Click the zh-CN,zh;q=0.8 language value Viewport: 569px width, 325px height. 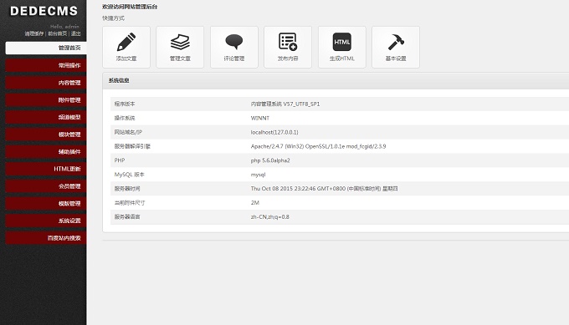269,216
